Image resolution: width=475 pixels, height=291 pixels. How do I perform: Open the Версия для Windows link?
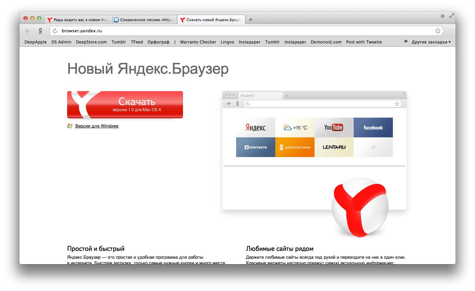coord(96,126)
